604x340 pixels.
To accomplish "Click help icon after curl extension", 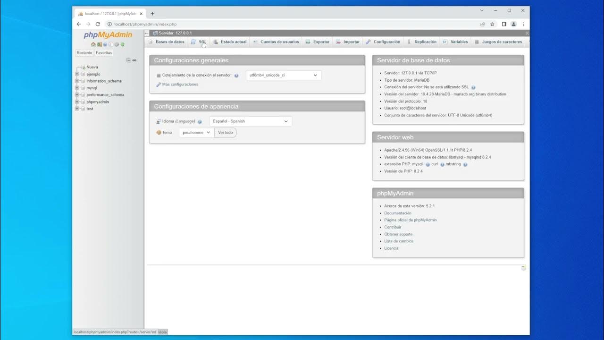I will 442,164.
